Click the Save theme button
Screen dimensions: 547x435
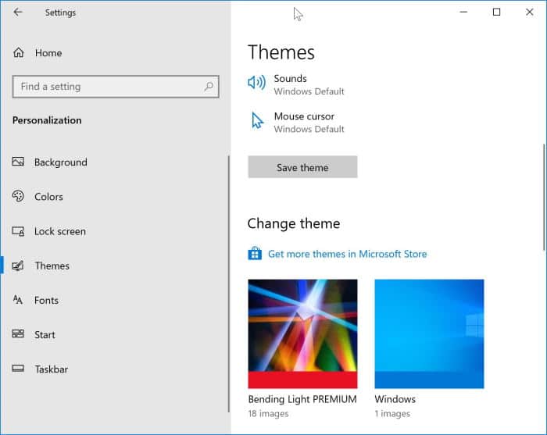pyautogui.click(x=302, y=167)
